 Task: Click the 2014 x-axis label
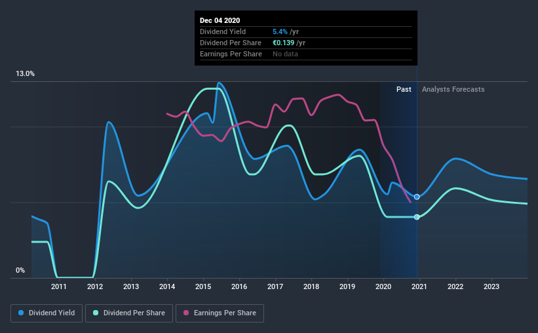click(x=167, y=286)
